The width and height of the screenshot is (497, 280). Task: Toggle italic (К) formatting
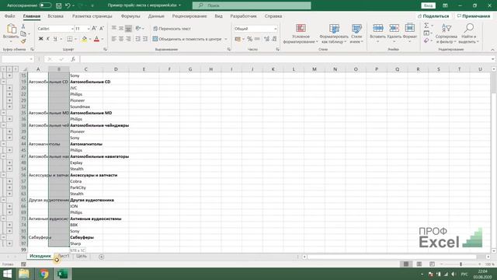pyautogui.click(x=48, y=39)
